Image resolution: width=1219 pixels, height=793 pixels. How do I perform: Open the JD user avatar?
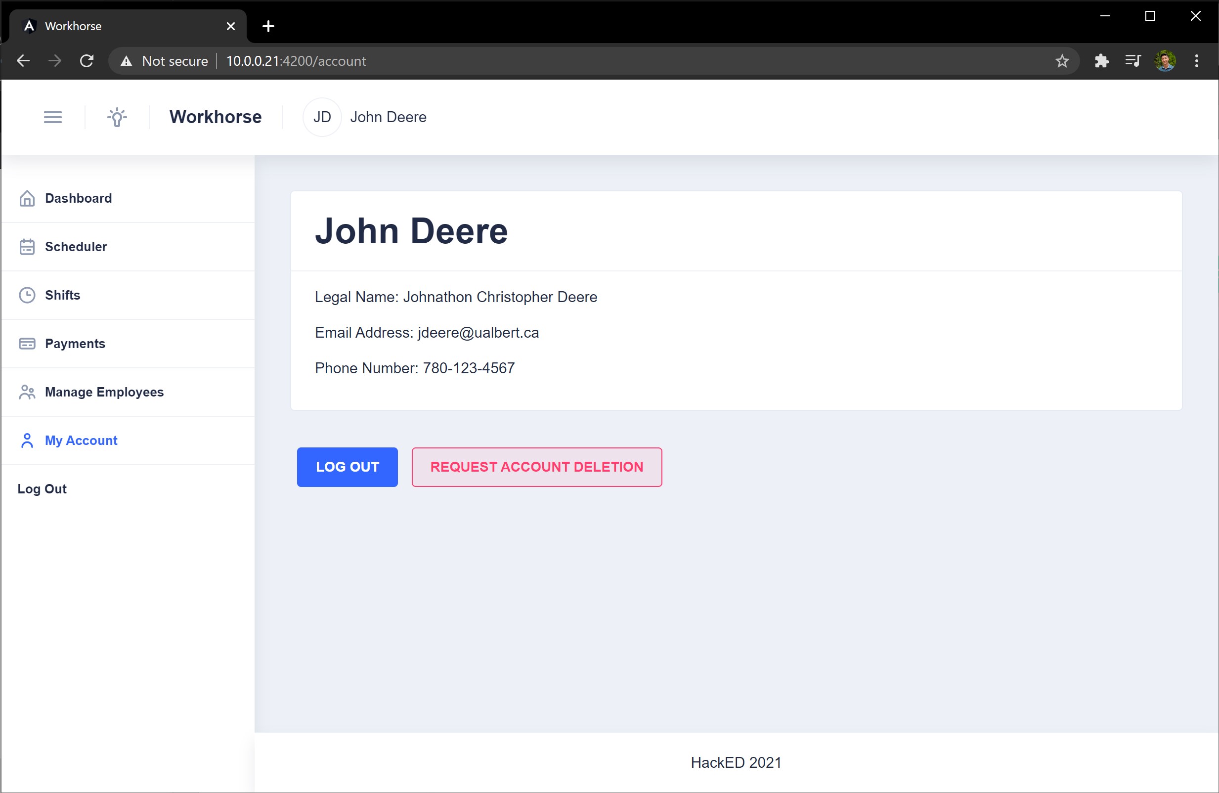tap(322, 117)
